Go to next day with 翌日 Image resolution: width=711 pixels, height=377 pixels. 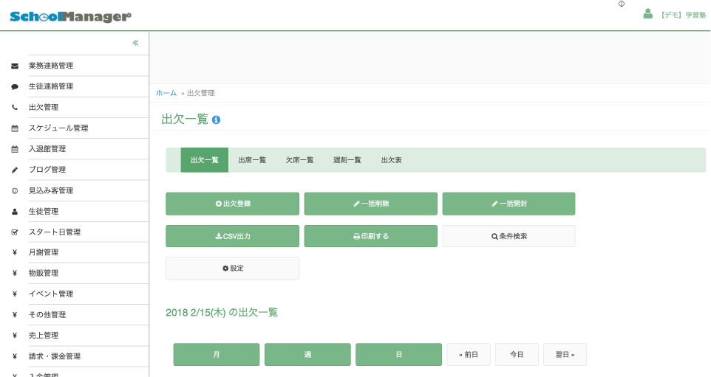point(565,354)
